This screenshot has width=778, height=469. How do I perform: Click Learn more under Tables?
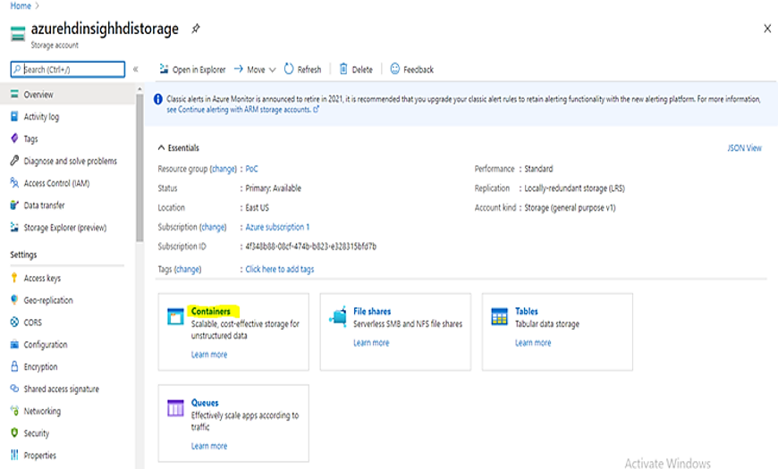[533, 342]
